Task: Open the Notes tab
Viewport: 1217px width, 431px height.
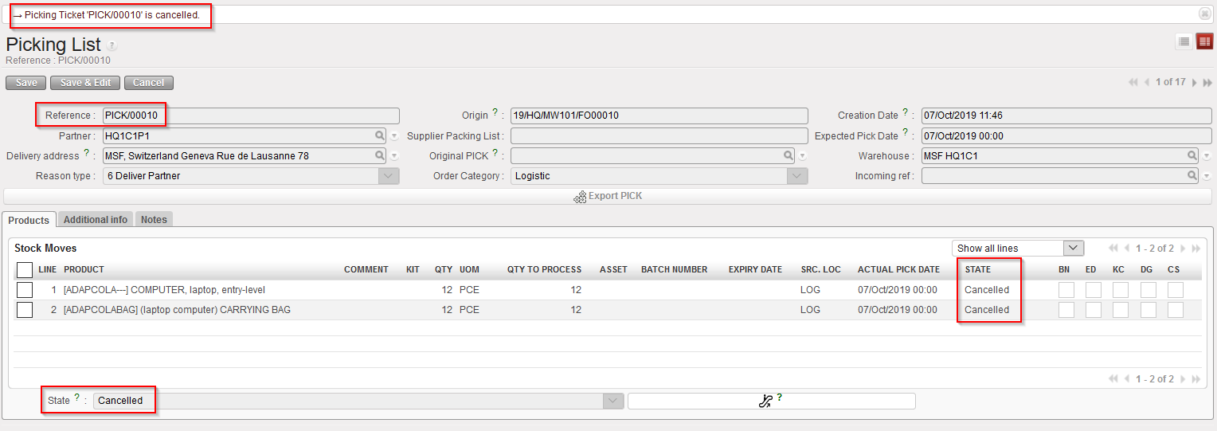Action: coord(154,220)
